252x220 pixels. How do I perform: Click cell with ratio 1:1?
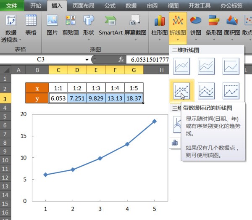pos(58,88)
